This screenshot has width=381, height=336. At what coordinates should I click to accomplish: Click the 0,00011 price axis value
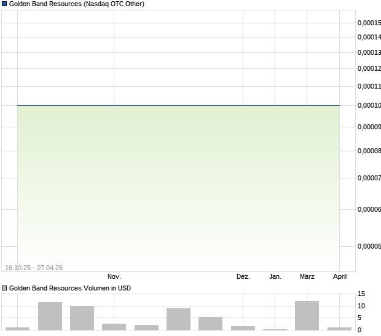369,86
